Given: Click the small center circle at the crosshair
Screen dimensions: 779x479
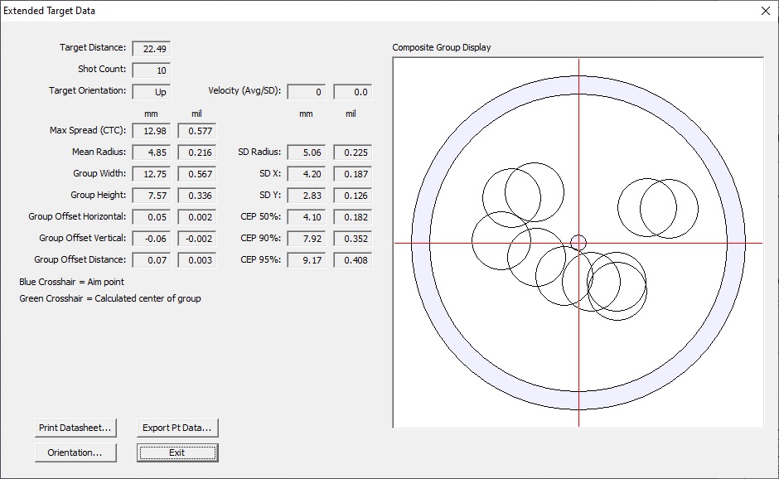Looking at the screenshot, I should (578, 243).
